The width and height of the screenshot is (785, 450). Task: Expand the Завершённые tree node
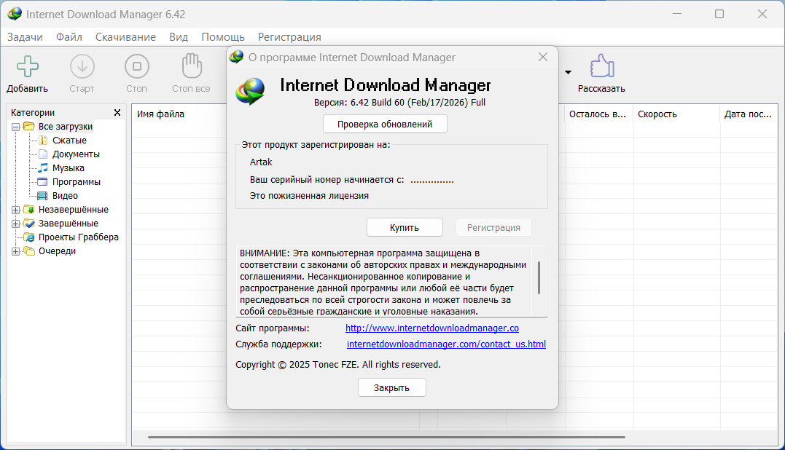15,224
